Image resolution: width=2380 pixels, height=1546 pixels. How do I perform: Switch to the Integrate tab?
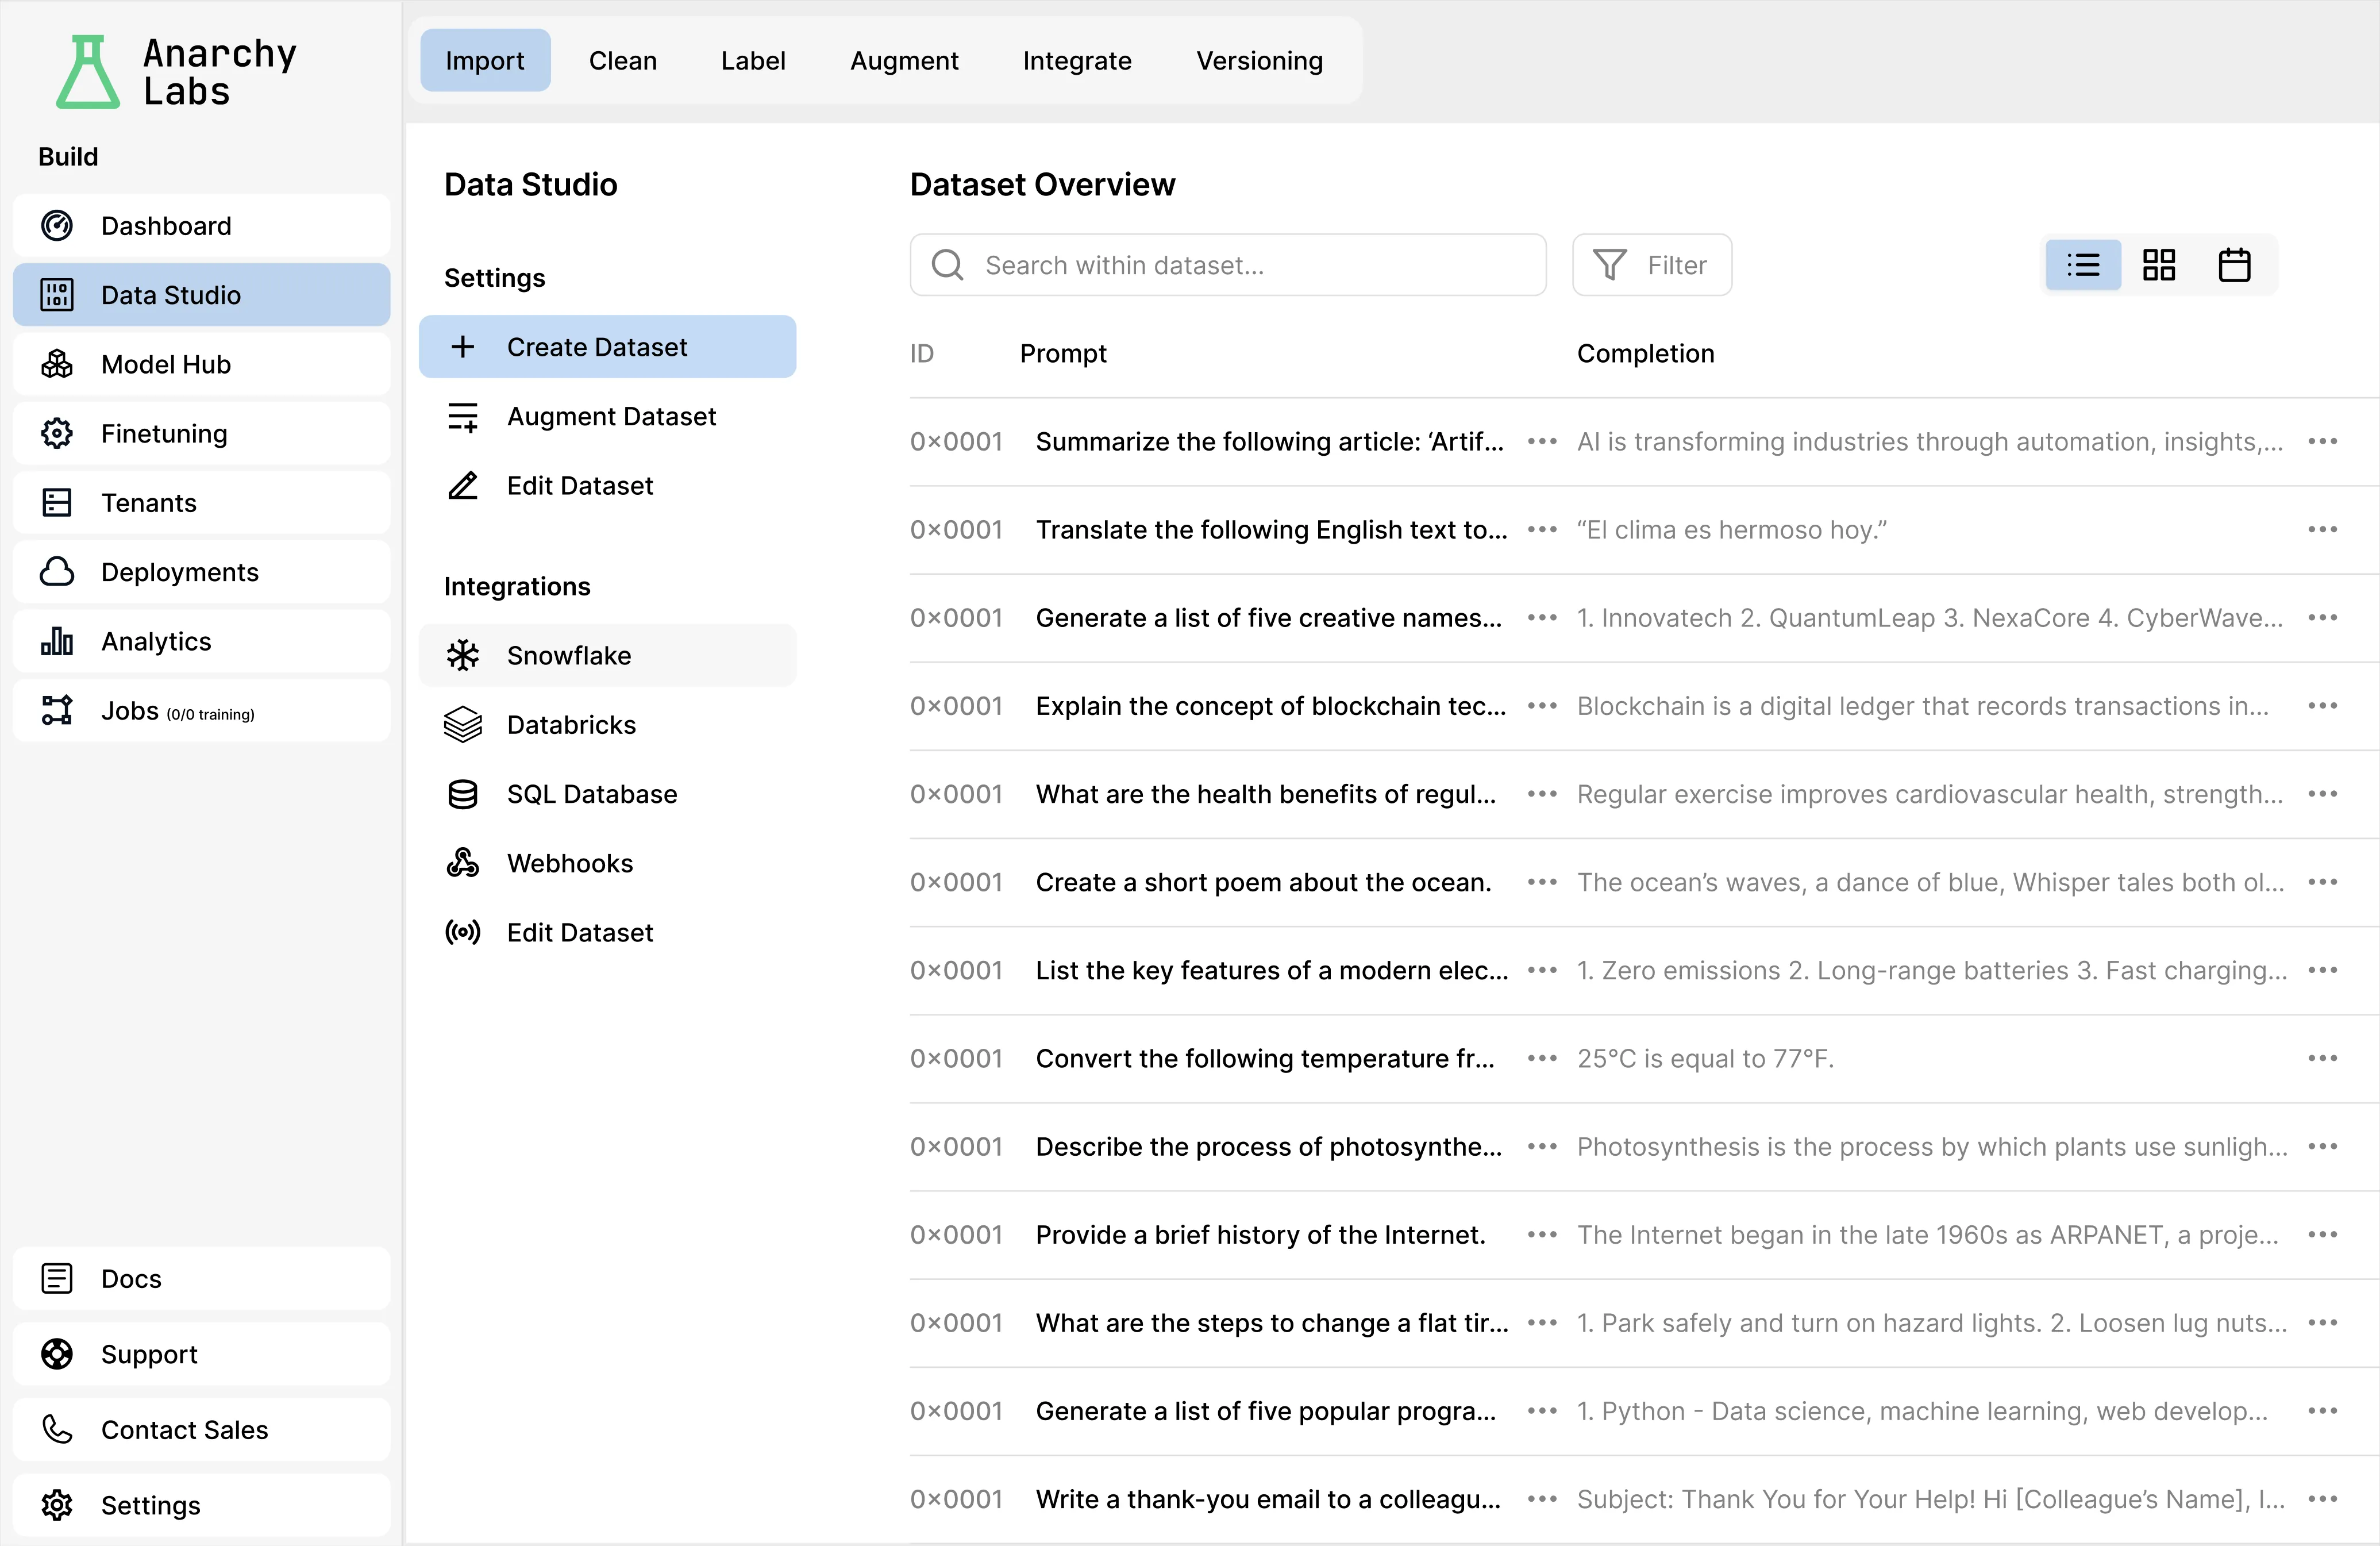1077,60
